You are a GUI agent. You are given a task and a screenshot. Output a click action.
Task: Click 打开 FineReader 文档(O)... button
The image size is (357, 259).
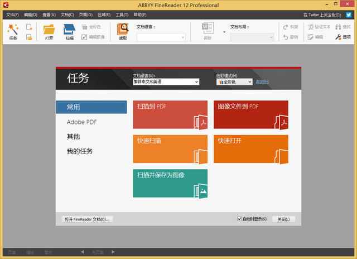(87, 219)
